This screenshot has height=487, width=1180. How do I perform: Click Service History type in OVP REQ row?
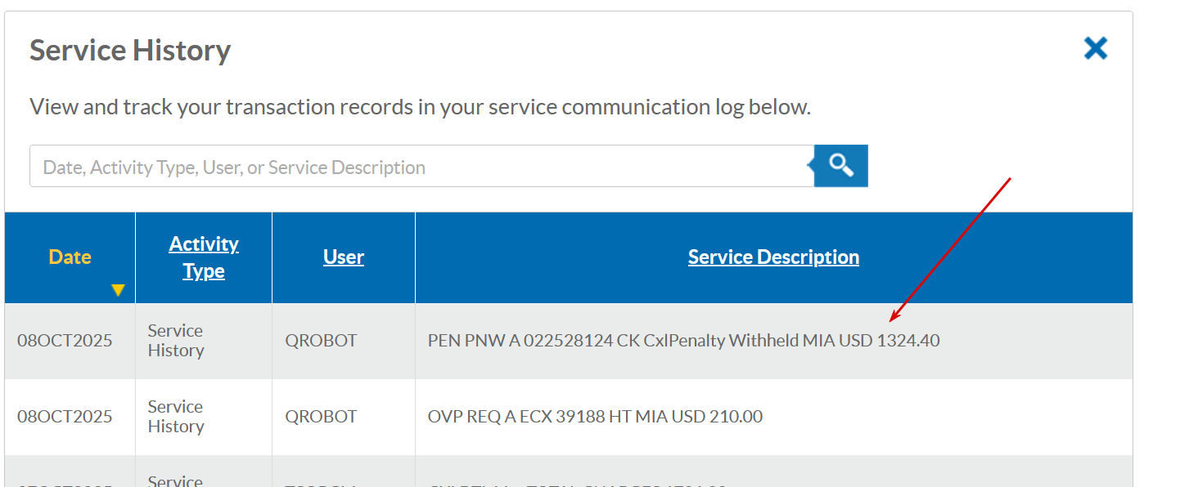click(x=176, y=417)
